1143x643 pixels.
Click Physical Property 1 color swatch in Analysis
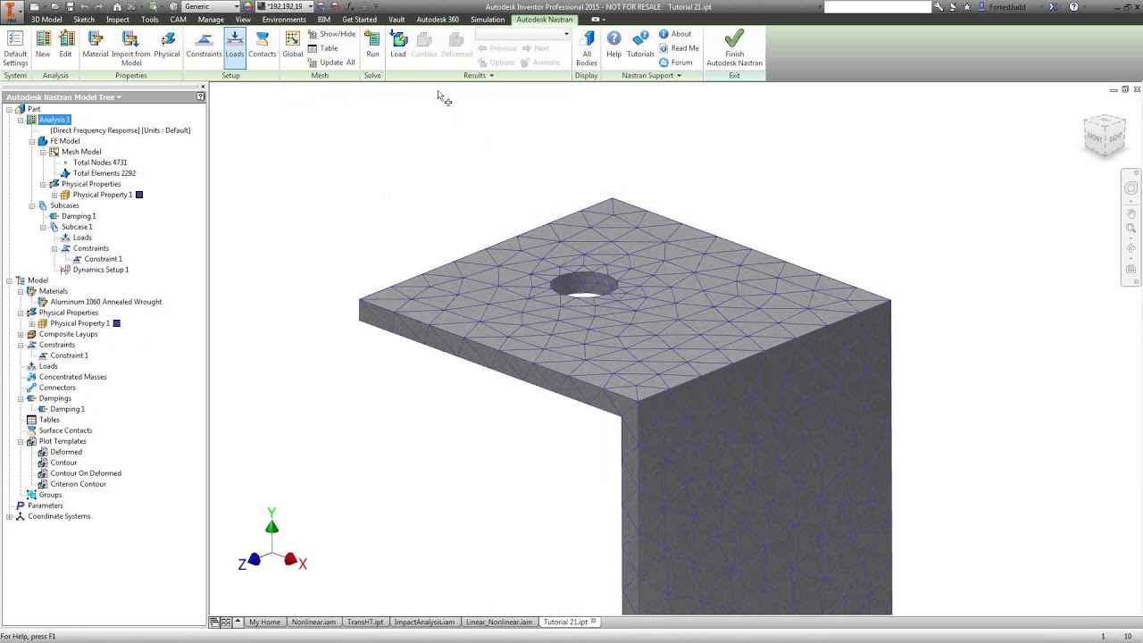click(x=138, y=195)
